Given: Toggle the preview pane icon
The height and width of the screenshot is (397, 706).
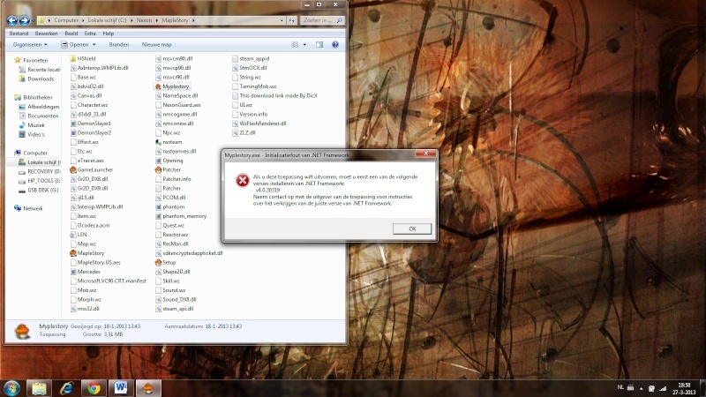Looking at the screenshot, I should pos(319,45).
